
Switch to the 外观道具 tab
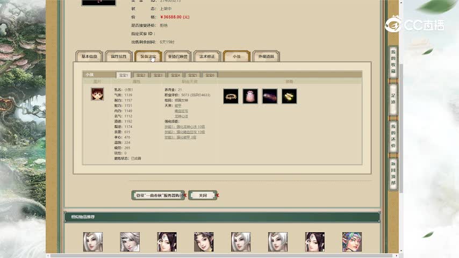(266, 56)
